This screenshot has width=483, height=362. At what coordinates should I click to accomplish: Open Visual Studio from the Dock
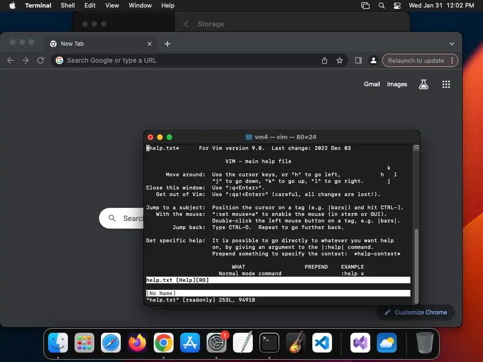coord(360,343)
